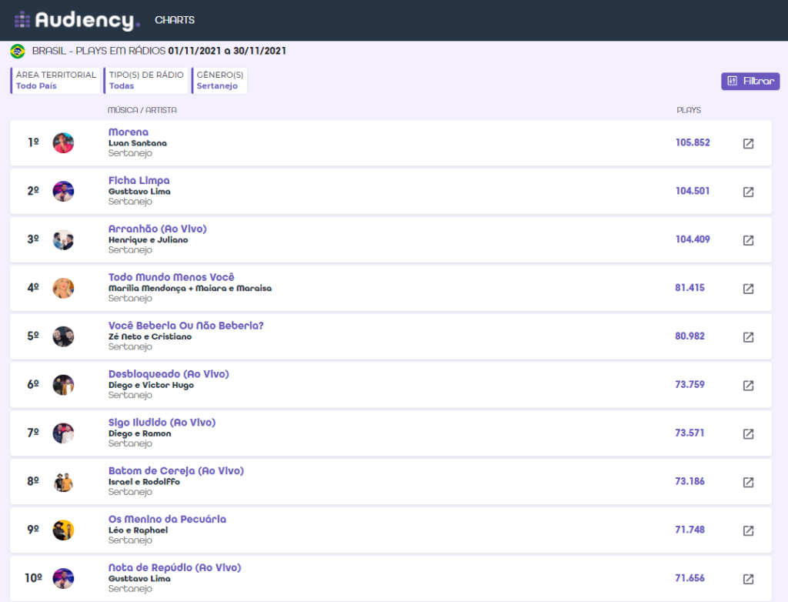Open the Área Territorial filter (Todo País)

[x=55, y=81]
